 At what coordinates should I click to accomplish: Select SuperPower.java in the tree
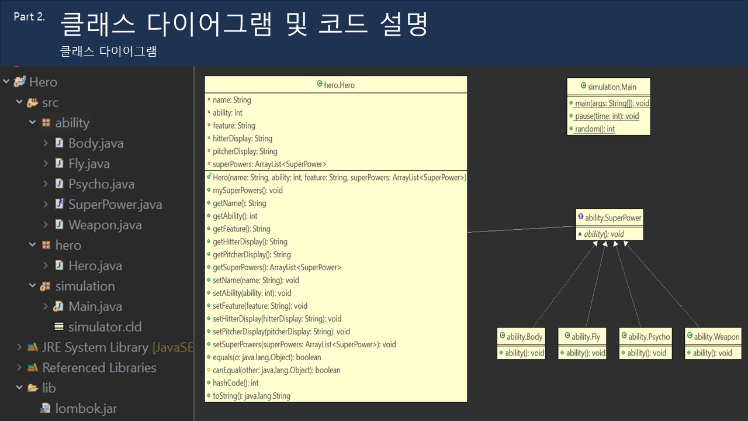[115, 205]
